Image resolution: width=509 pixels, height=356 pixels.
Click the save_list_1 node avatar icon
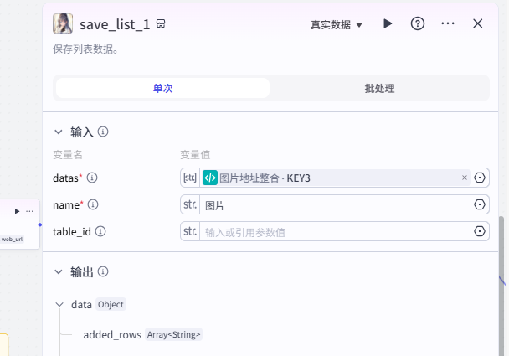pyautogui.click(x=63, y=23)
